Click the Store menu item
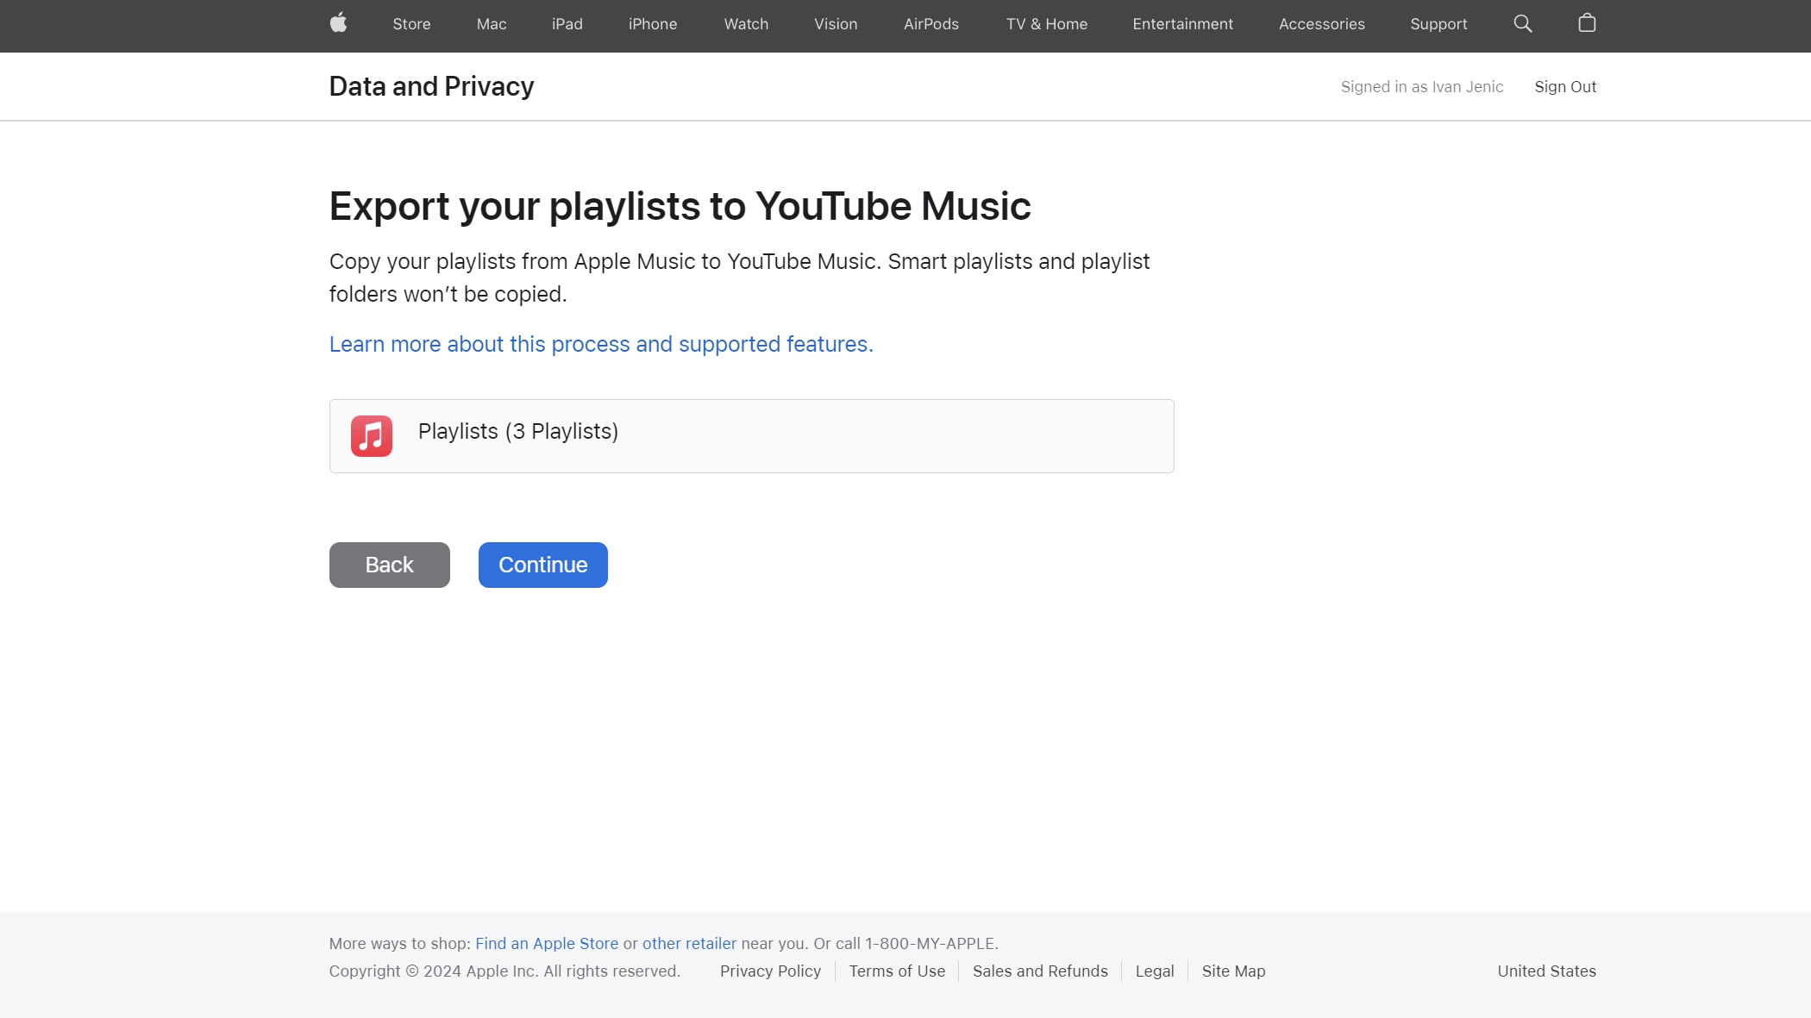The width and height of the screenshot is (1811, 1018). tap(411, 23)
